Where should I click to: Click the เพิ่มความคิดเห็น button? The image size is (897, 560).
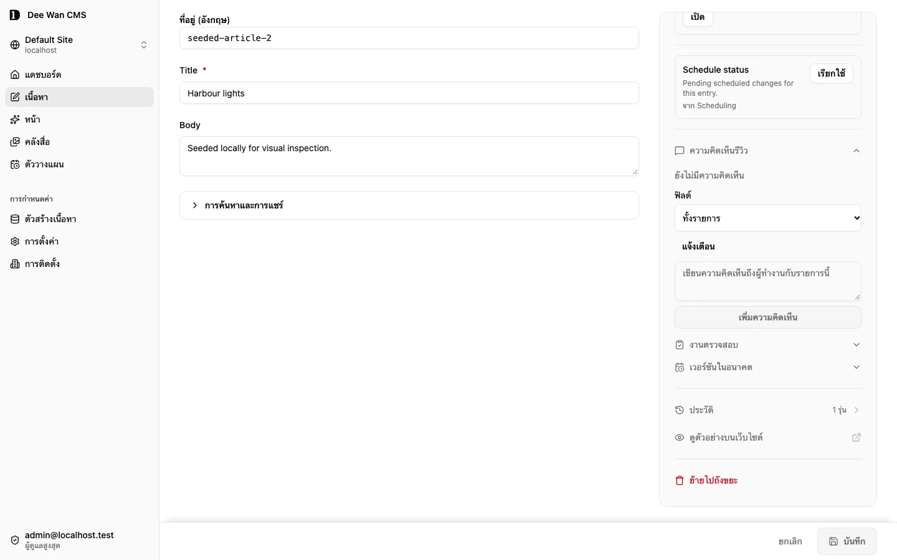[768, 317]
